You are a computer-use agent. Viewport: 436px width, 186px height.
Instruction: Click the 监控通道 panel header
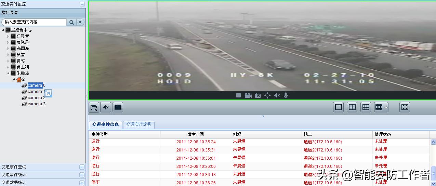43,13
